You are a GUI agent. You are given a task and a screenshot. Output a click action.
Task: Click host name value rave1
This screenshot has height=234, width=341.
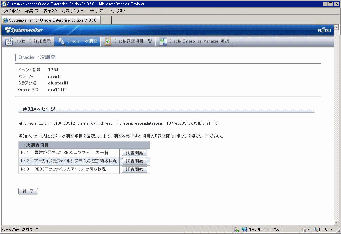pos(54,76)
